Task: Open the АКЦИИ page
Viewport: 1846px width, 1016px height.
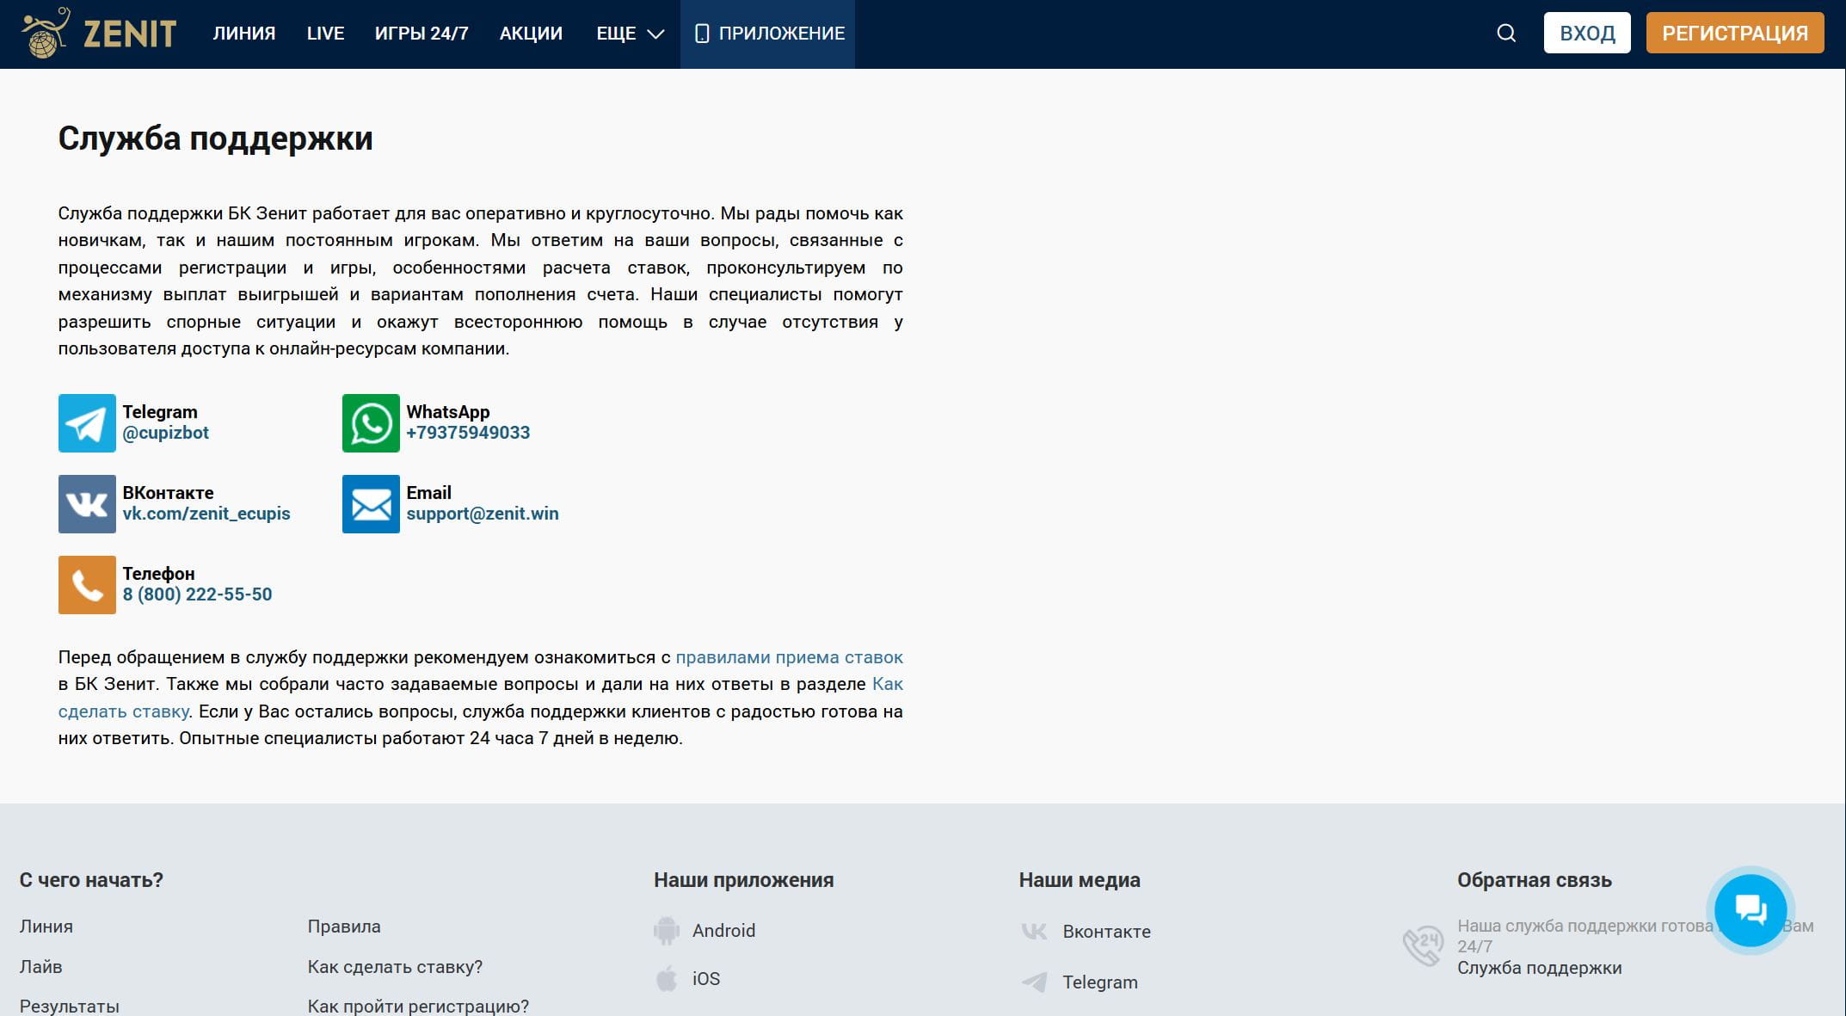Action: click(x=531, y=34)
